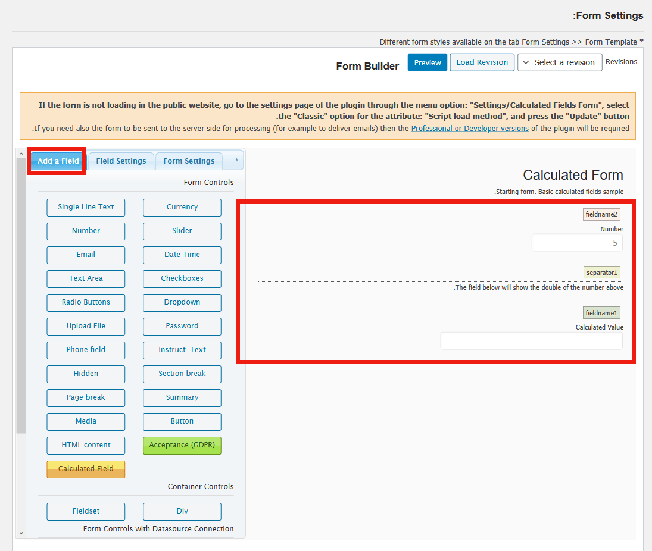Add a Text Area field
652x551 pixels.
pos(86,278)
